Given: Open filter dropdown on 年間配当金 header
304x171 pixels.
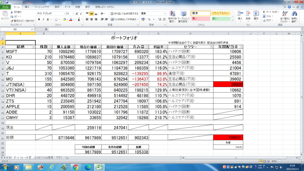Looking at the screenshot, I should [241, 47].
